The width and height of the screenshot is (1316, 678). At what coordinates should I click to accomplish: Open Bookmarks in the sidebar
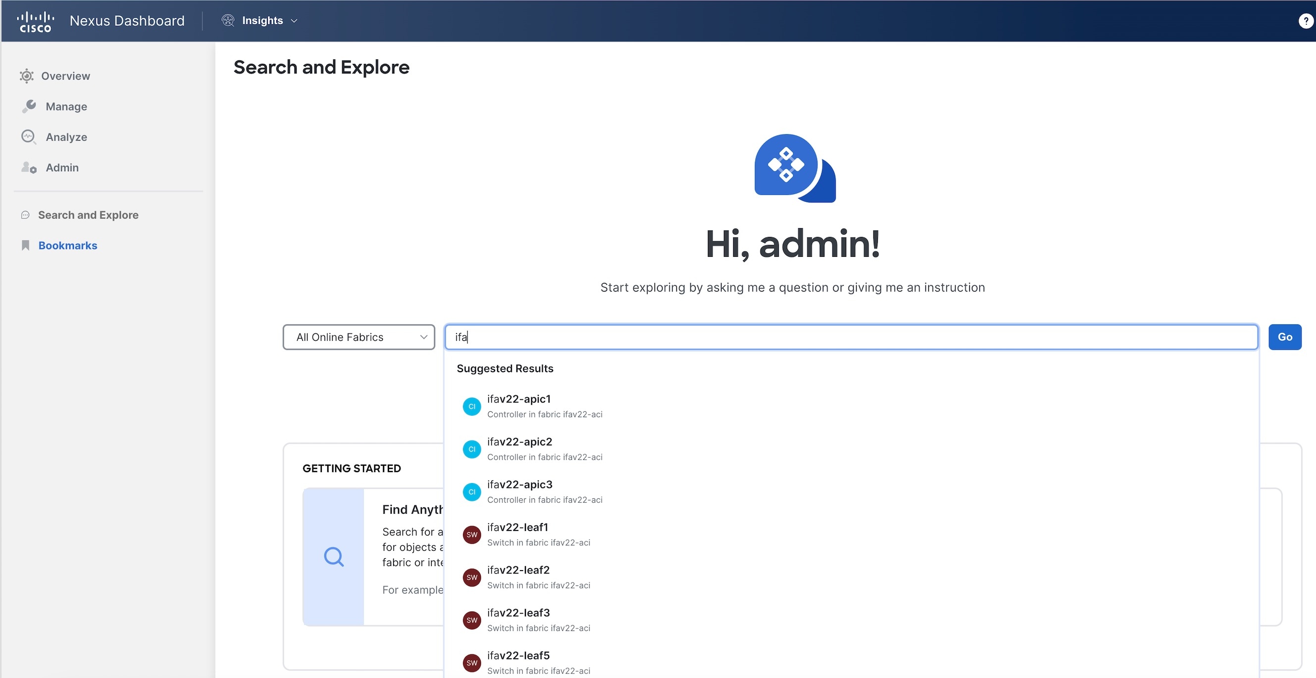point(59,245)
